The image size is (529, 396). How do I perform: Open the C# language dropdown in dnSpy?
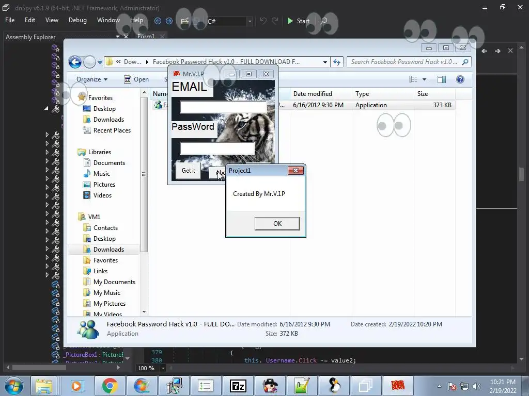tap(250, 21)
